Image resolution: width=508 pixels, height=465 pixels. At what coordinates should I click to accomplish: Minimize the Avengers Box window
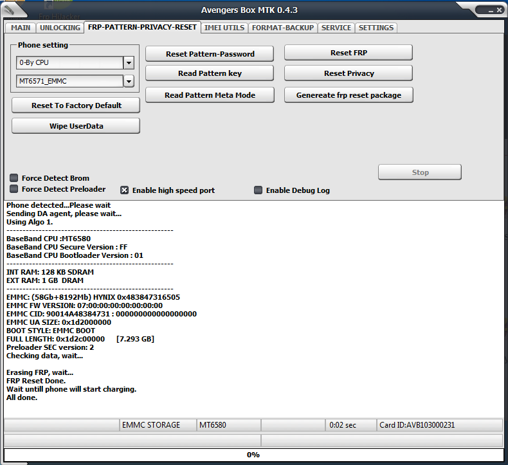pyautogui.click(x=491, y=11)
